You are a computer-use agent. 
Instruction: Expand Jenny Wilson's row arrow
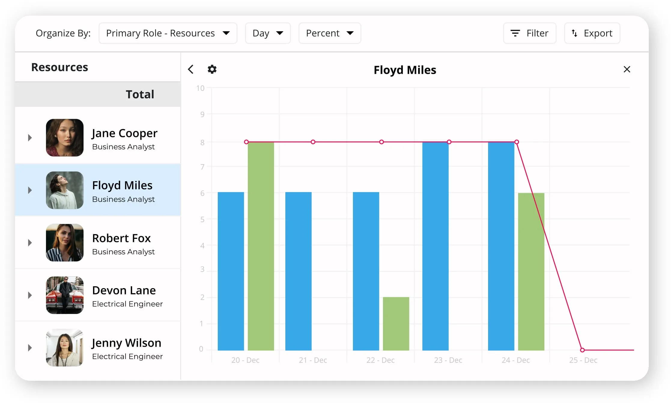[x=30, y=348]
